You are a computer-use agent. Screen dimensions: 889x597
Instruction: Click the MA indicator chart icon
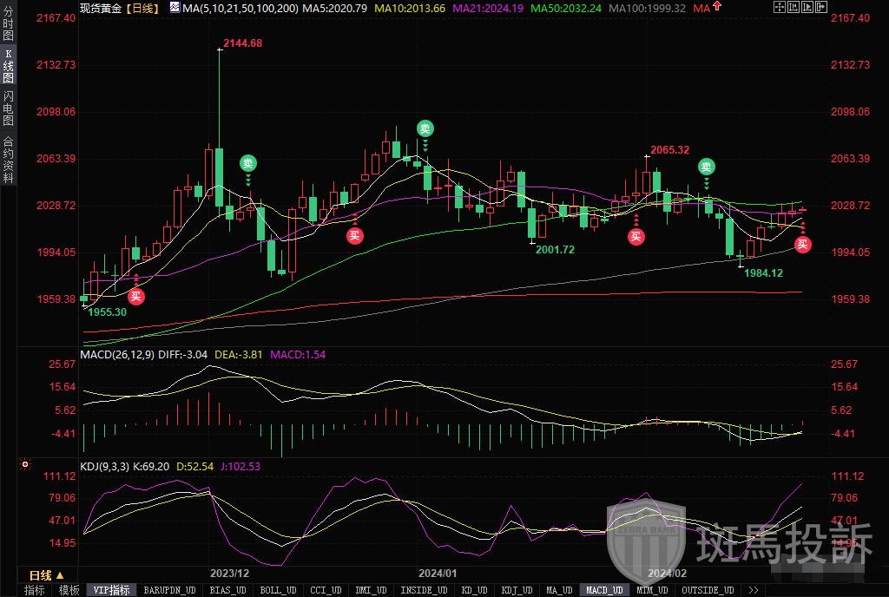tap(175, 8)
